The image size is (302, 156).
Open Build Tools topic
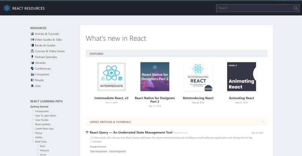pos(41,142)
